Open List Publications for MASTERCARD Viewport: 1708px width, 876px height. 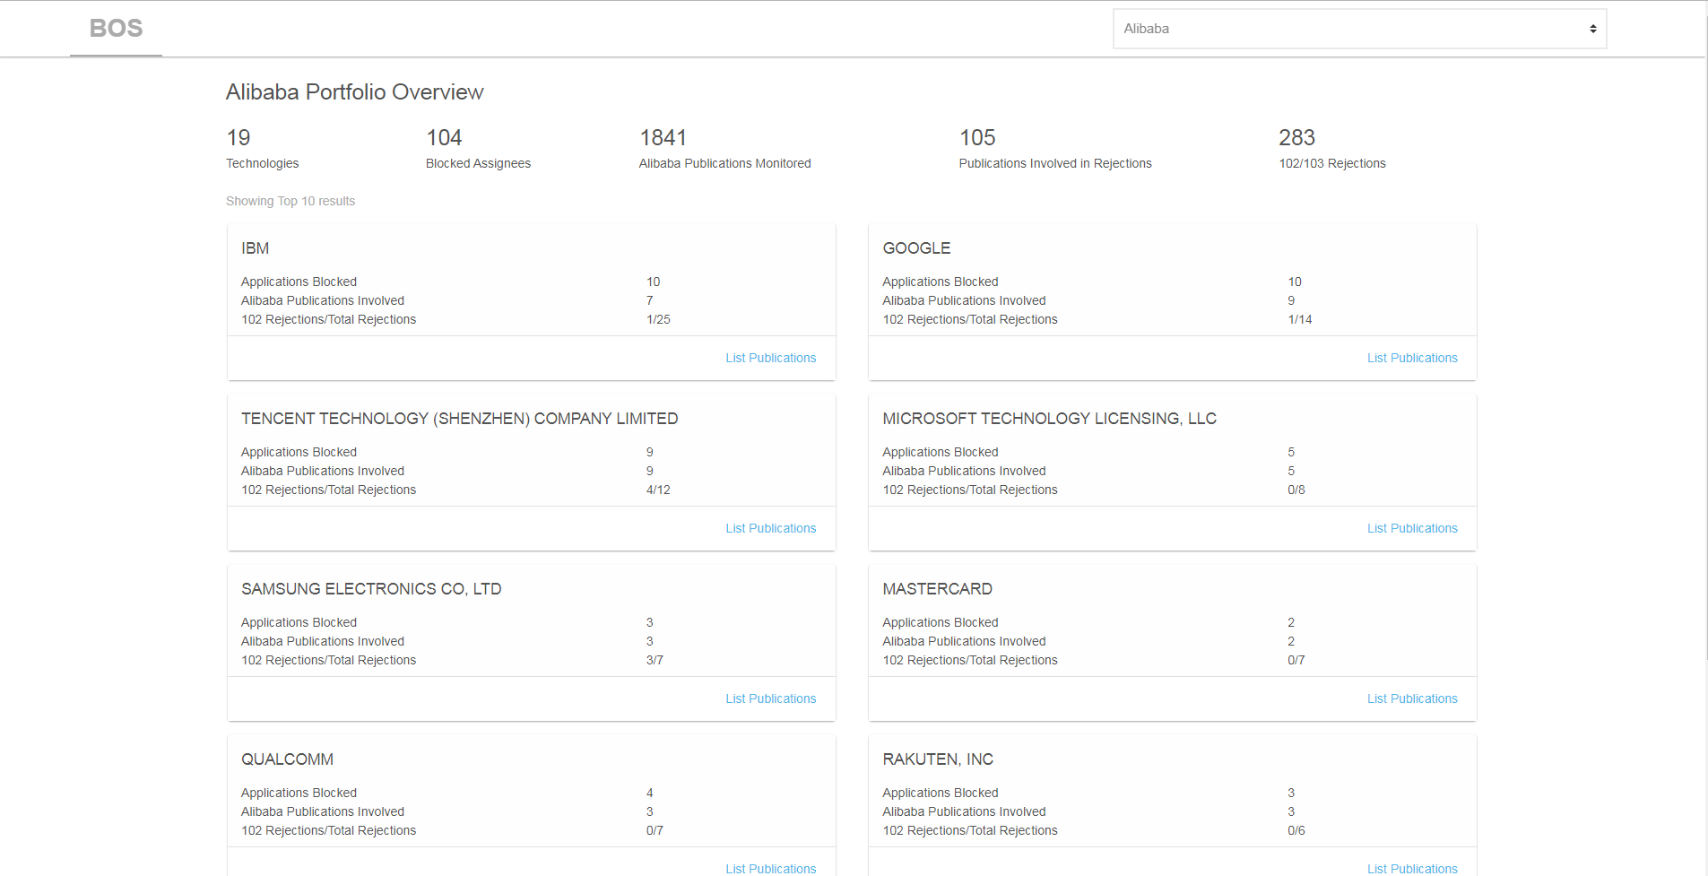coord(1412,698)
